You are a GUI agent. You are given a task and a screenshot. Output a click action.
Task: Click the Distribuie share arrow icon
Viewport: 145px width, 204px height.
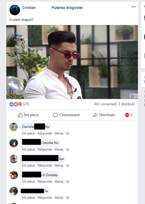tap(95, 115)
